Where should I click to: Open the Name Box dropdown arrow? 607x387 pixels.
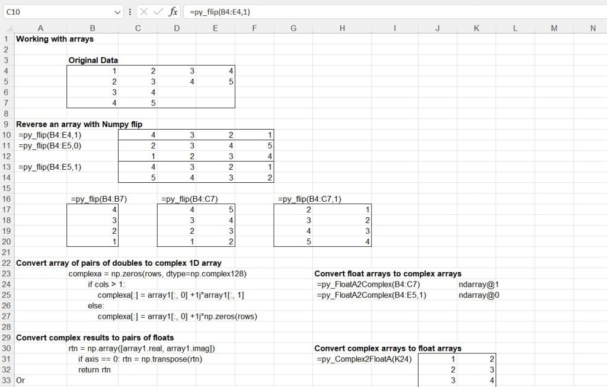(117, 12)
